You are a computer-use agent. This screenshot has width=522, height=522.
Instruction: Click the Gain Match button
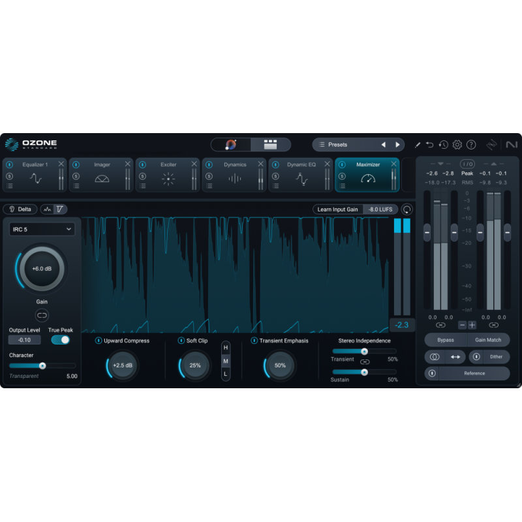click(488, 339)
